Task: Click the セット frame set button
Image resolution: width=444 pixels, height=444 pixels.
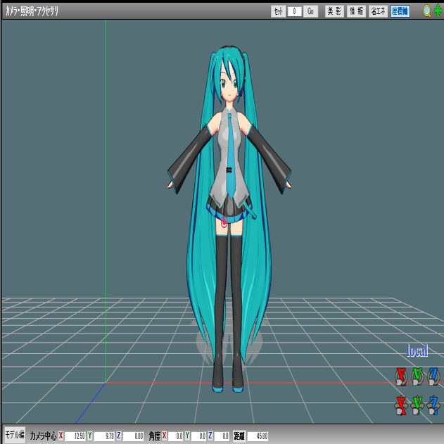Action: (x=278, y=11)
